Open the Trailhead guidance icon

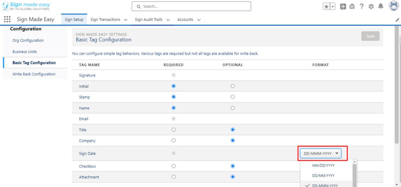click(x=352, y=7)
